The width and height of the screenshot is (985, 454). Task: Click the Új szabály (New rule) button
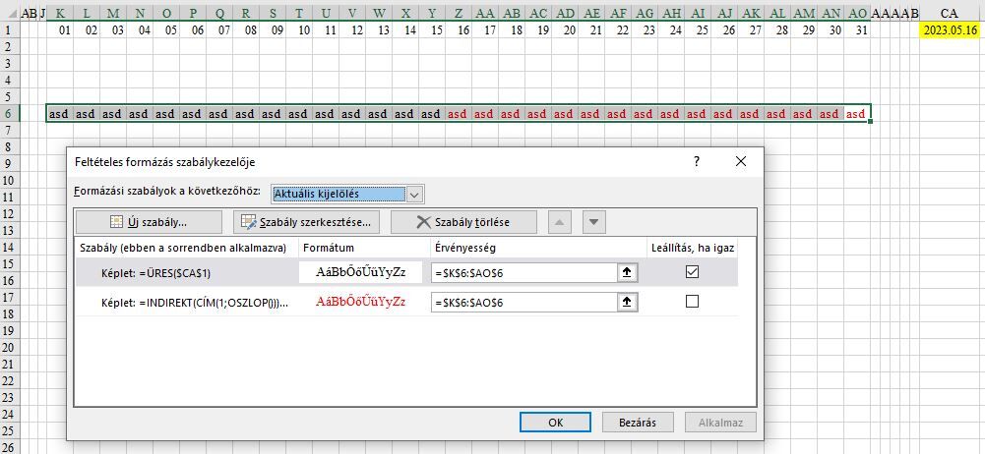(x=149, y=222)
